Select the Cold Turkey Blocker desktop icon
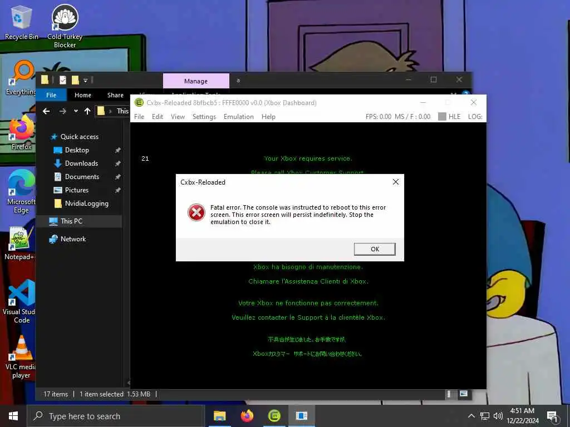Image resolution: width=570 pixels, height=427 pixels. (x=65, y=26)
